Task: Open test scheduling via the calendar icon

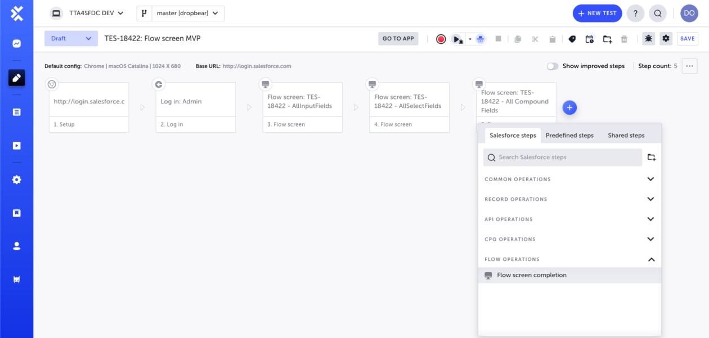Action: pyautogui.click(x=589, y=38)
